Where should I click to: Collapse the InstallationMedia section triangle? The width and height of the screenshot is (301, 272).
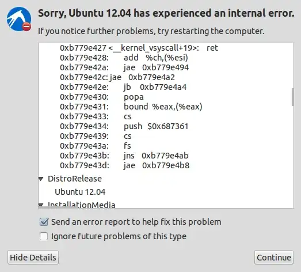click(x=41, y=205)
